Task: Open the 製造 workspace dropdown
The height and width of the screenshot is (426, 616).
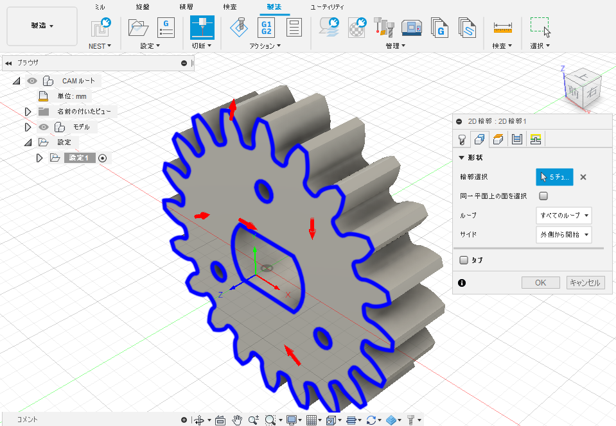Action: tap(42, 26)
